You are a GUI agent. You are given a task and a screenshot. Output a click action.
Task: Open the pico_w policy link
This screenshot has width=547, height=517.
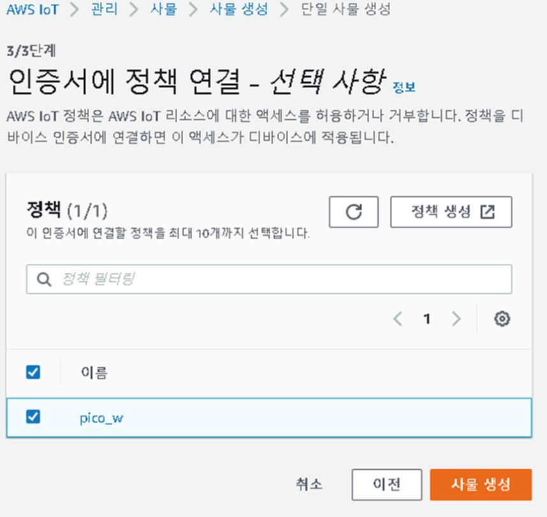101,418
